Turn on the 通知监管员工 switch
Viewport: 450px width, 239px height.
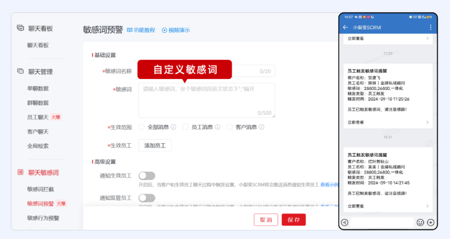click(x=147, y=198)
